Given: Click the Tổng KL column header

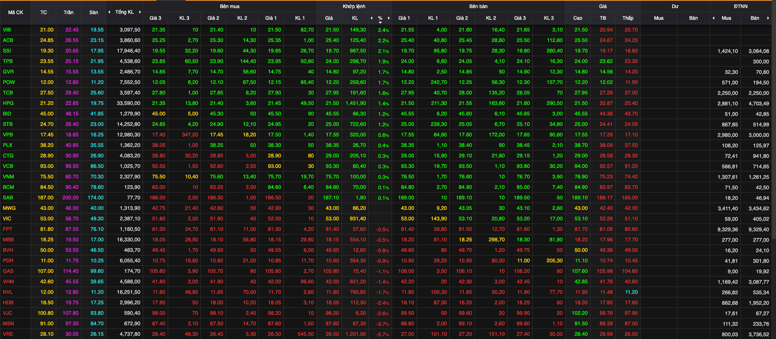Looking at the screenshot, I should click(x=124, y=12).
